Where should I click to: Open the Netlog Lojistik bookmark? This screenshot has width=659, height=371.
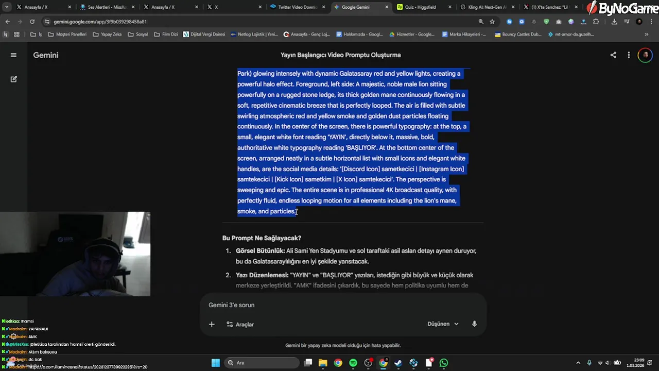254,35
